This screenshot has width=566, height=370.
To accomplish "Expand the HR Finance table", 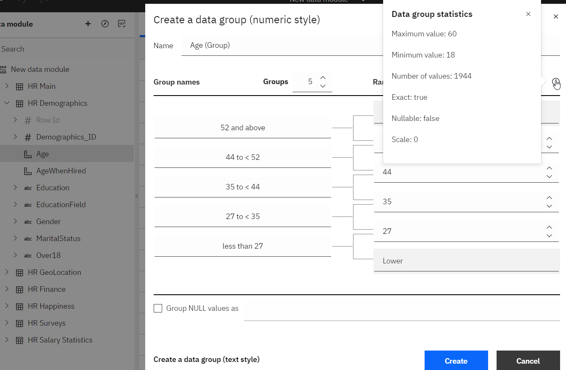I will tap(7, 289).
